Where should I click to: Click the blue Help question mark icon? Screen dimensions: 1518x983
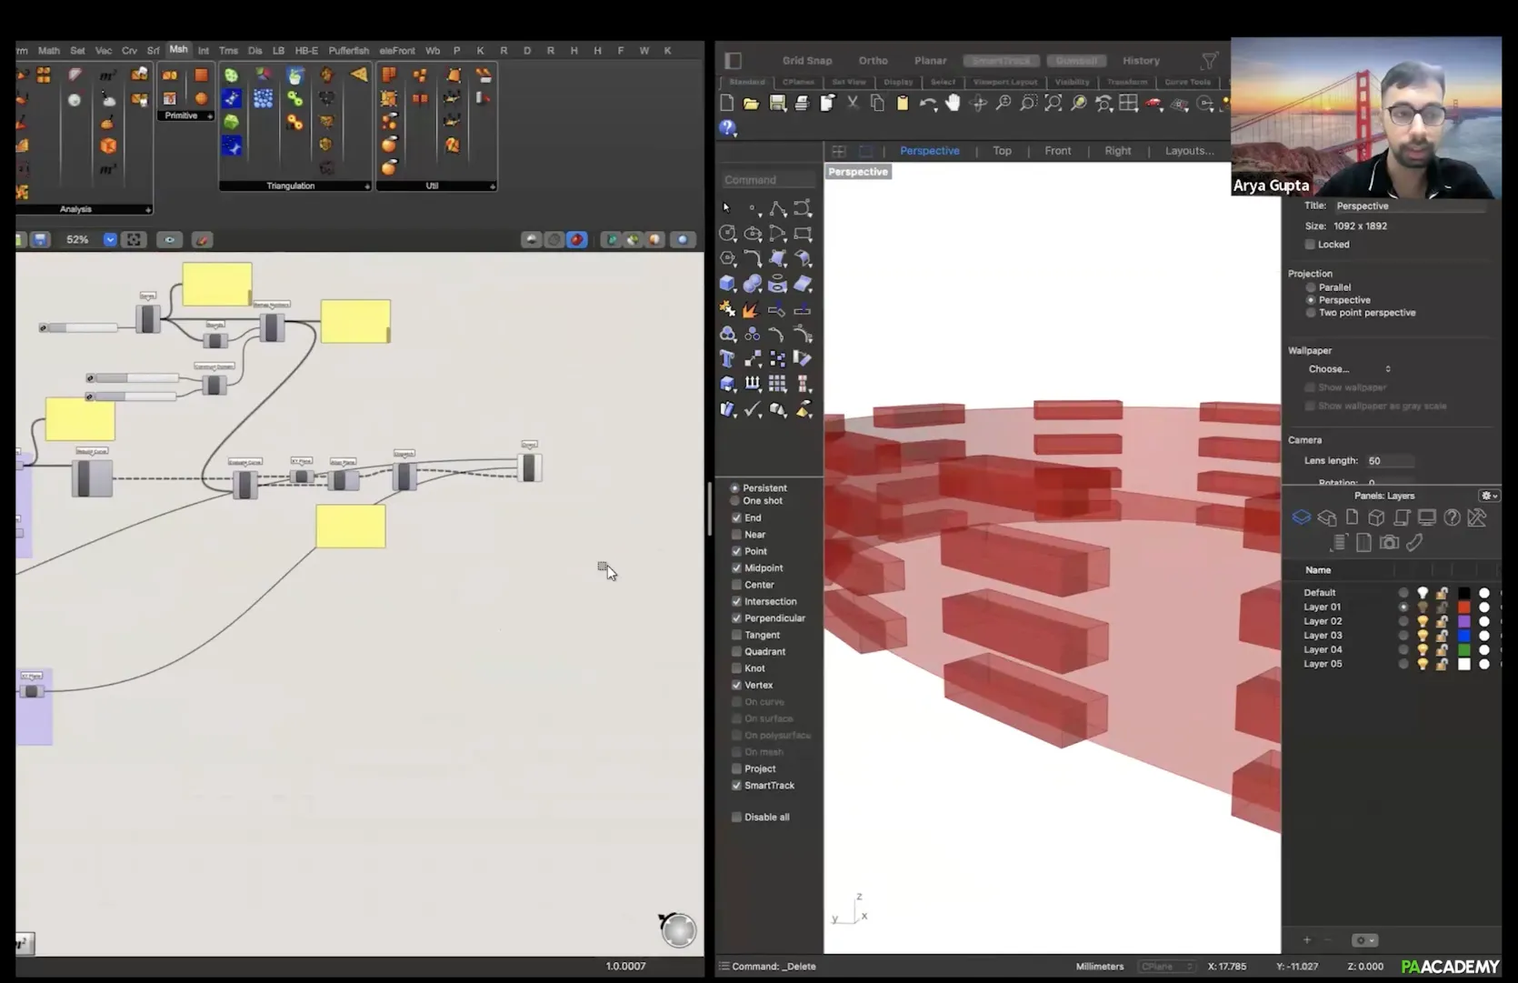pos(727,128)
